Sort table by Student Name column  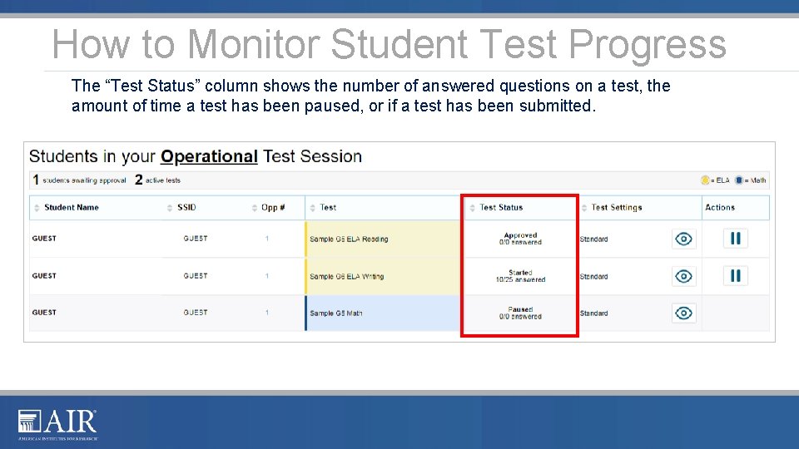(71, 208)
